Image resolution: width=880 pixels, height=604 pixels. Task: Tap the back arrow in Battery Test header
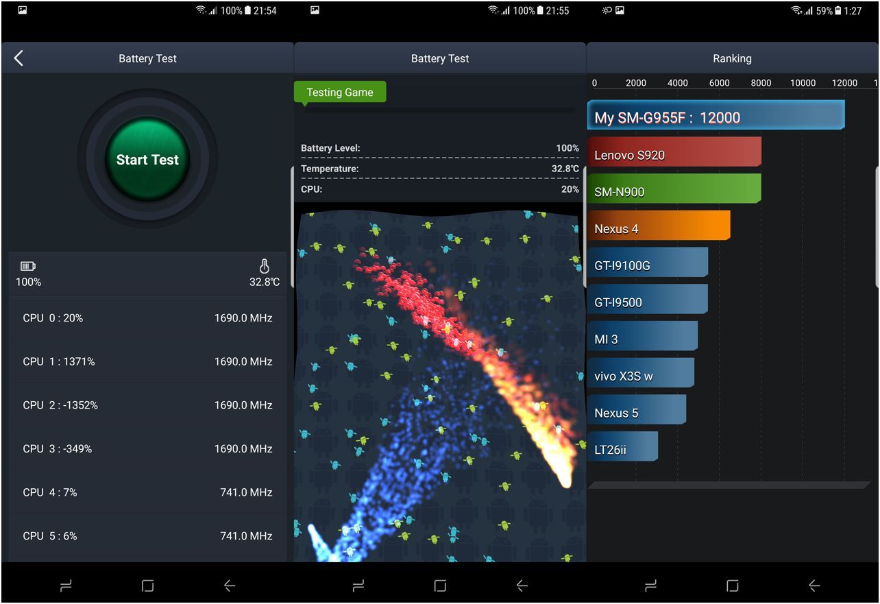tap(19, 58)
